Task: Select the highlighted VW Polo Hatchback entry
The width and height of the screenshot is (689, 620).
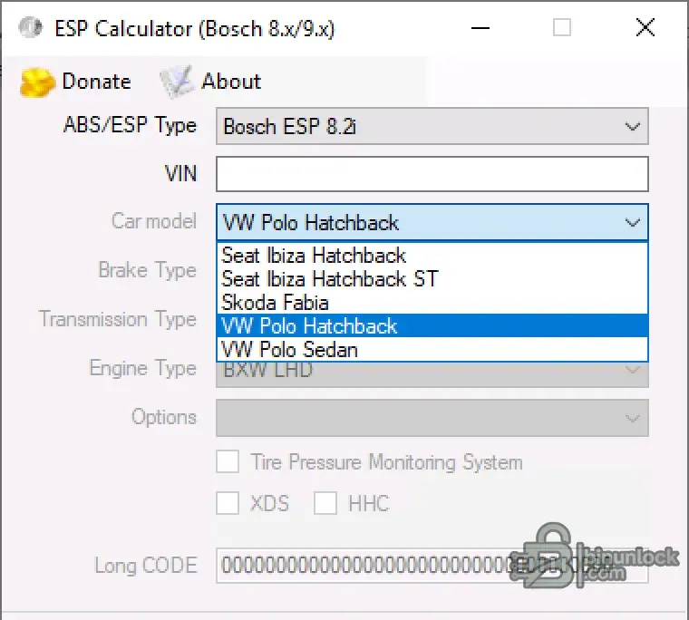Action: point(432,326)
